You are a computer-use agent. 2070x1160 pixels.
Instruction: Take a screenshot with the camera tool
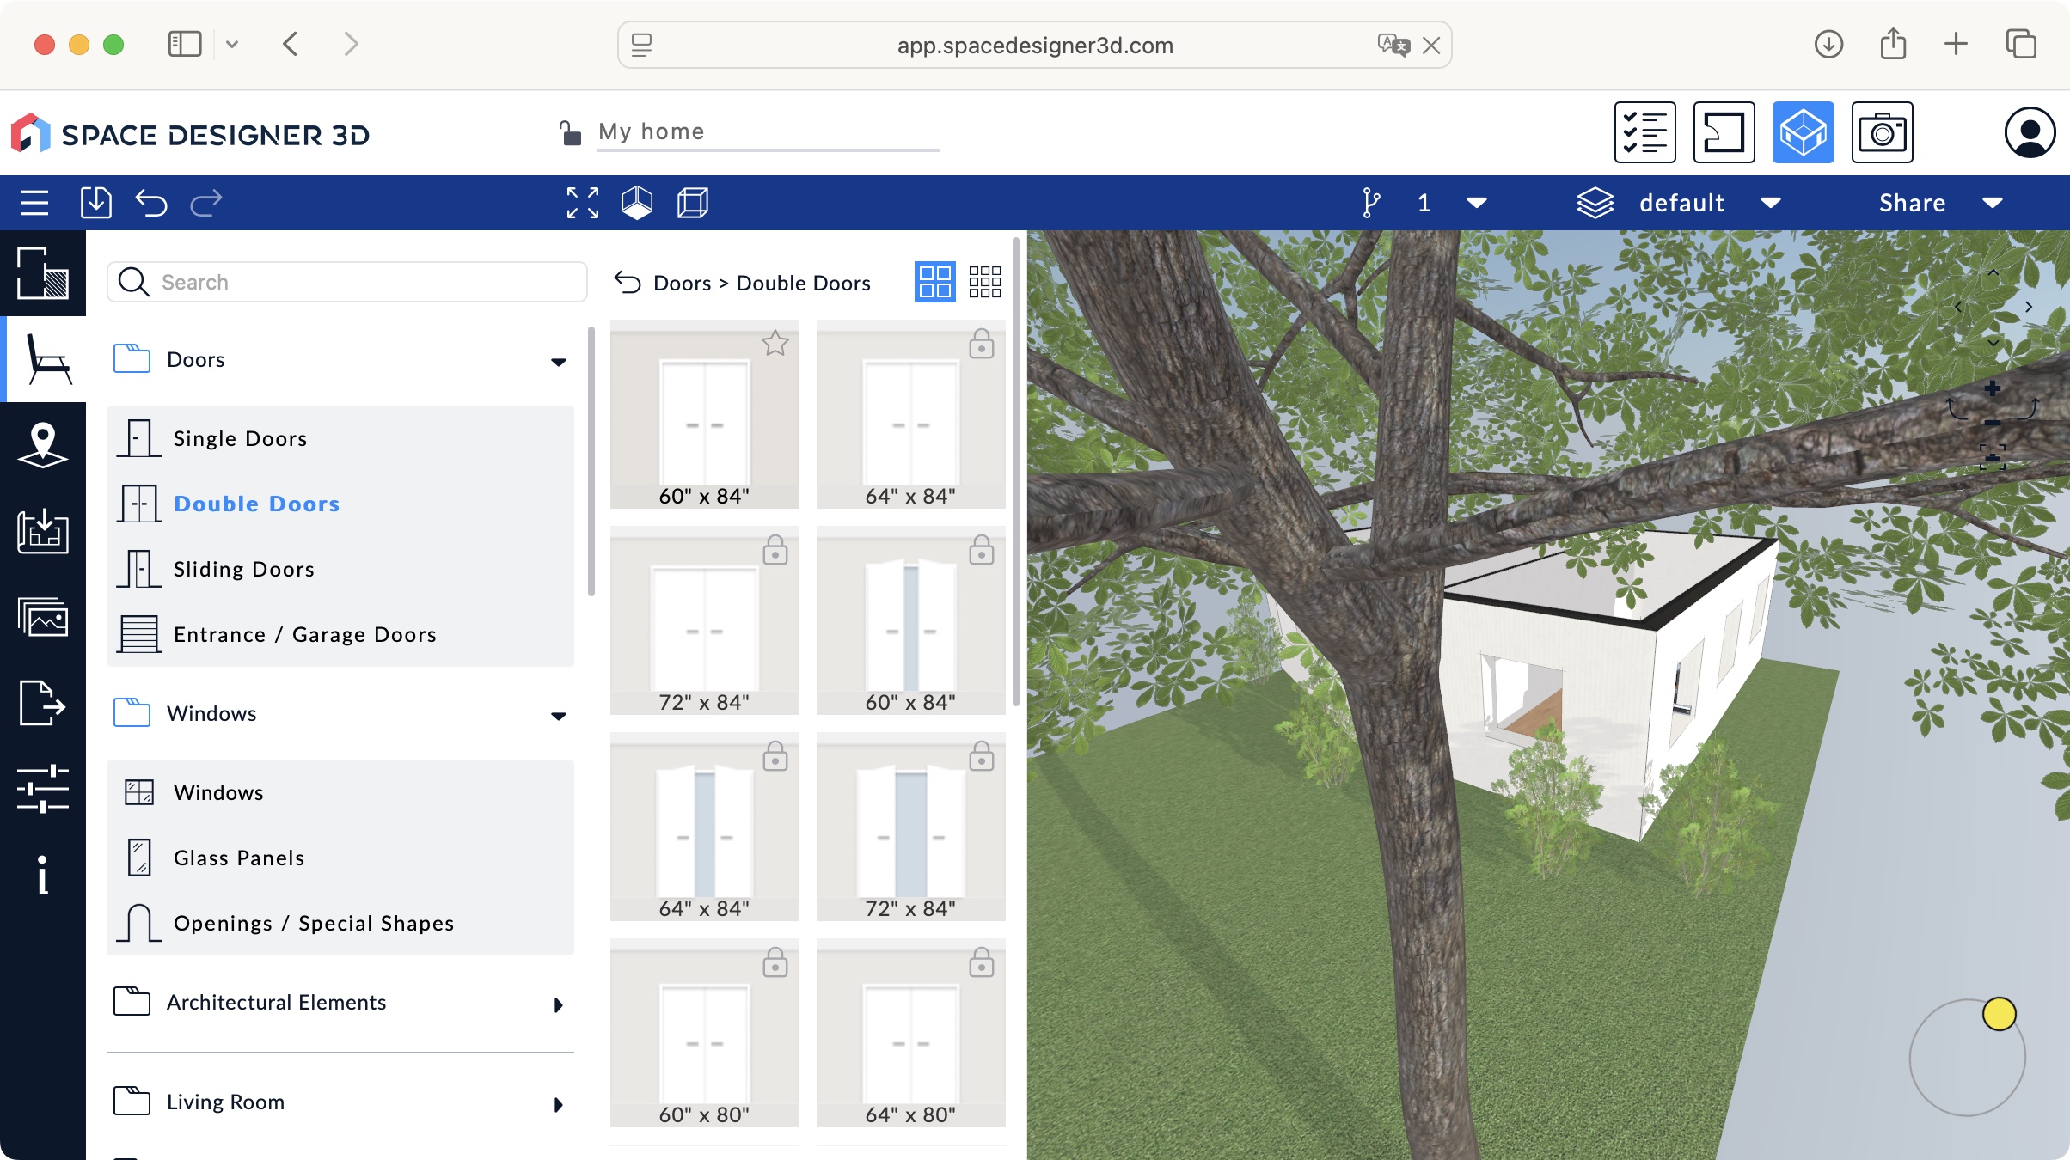(1883, 132)
